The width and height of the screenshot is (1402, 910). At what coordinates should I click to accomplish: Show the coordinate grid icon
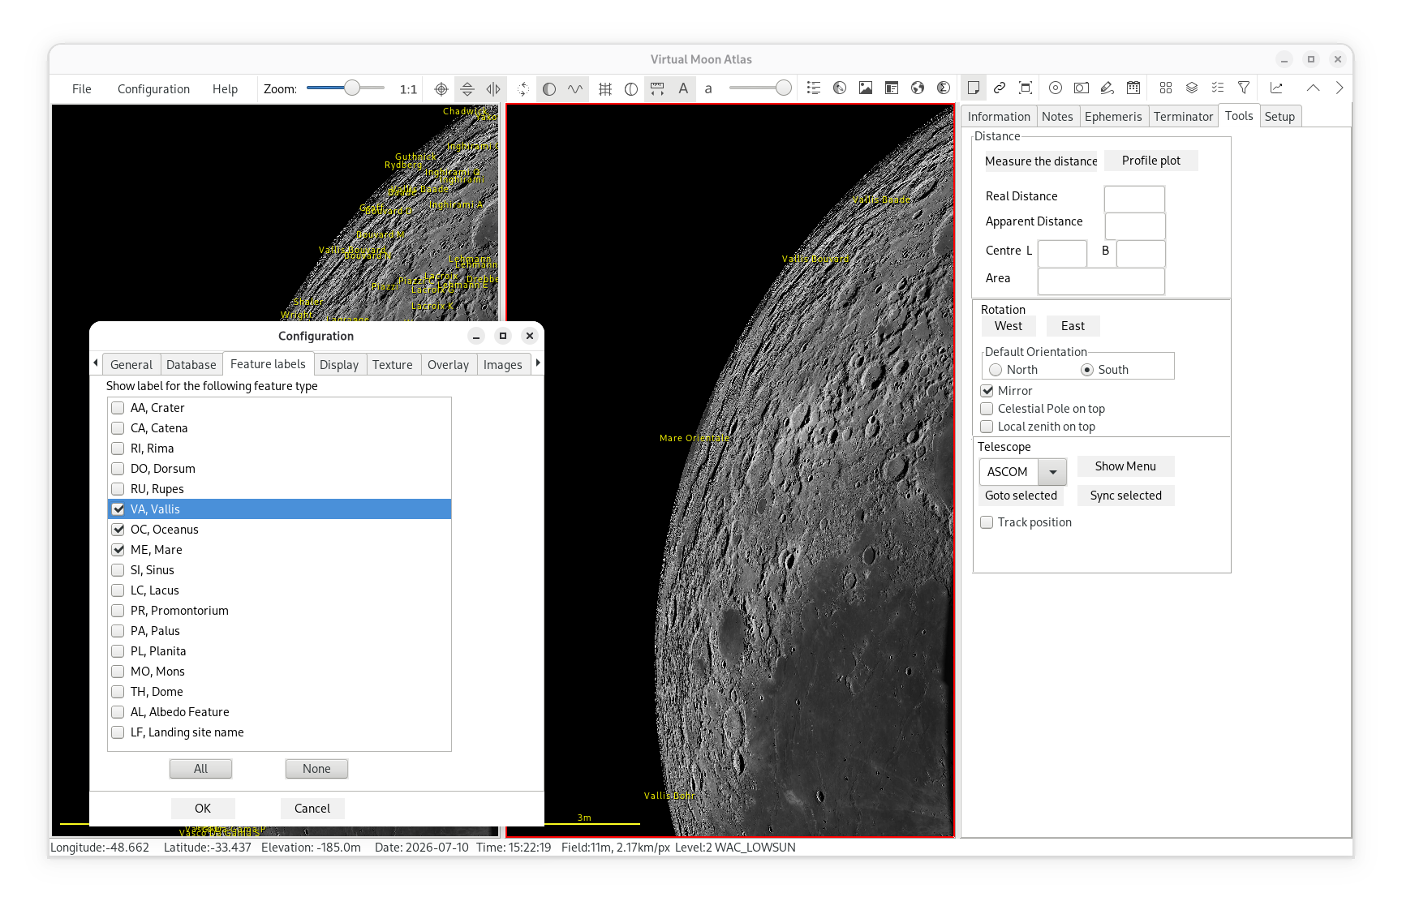(x=605, y=89)
